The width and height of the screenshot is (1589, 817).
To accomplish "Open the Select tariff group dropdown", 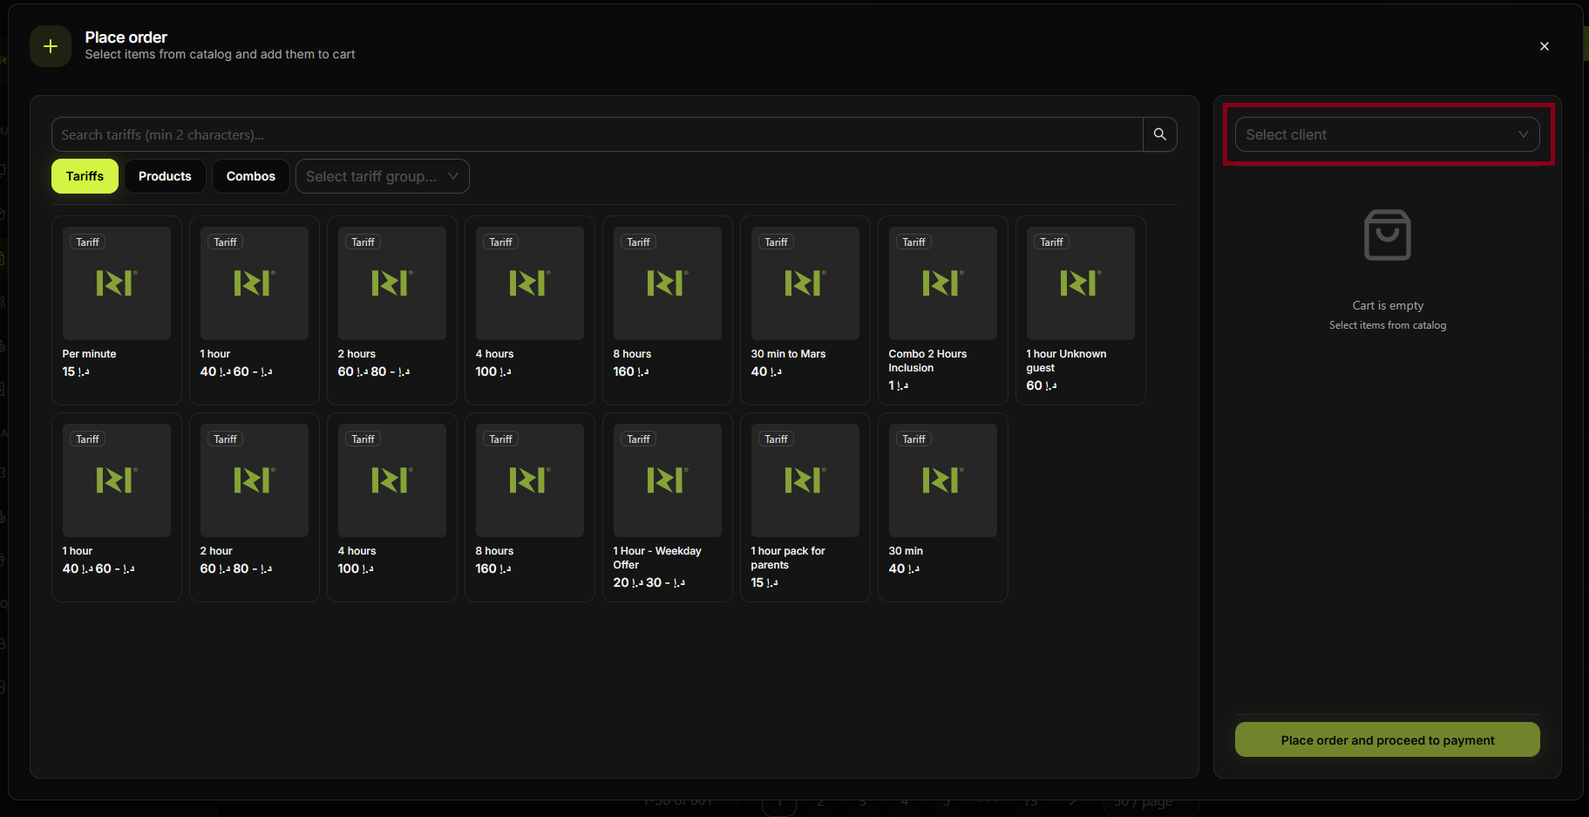I will [x=382, y=175].
